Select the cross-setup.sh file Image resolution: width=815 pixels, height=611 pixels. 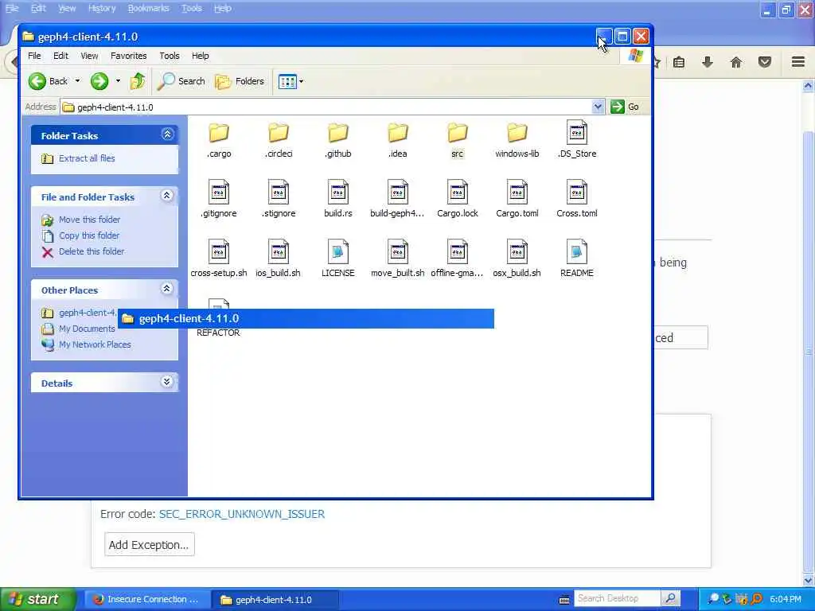click(x=219, y=259)
